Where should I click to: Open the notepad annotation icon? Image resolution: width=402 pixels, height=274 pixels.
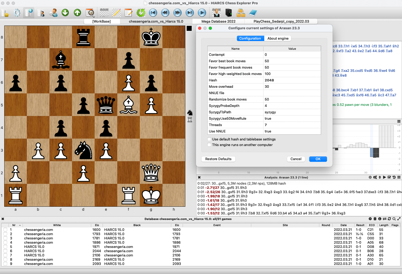click(x=128, y=13)
